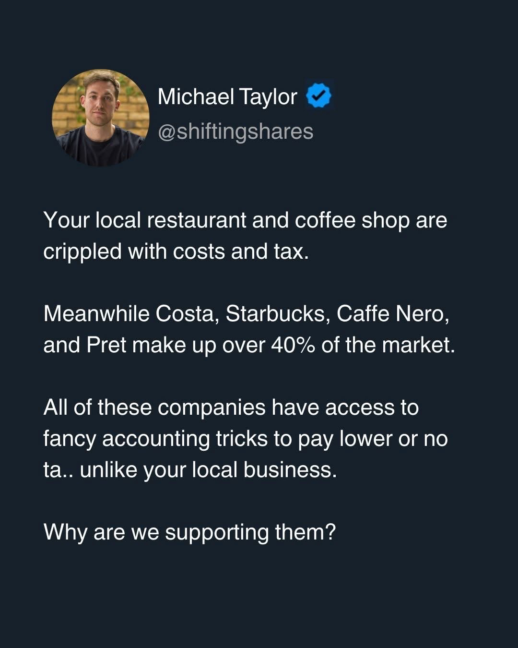Click the word "Pret" in the post
The height and width of the screenshot is (648, 518).
(x=106, y=345)
